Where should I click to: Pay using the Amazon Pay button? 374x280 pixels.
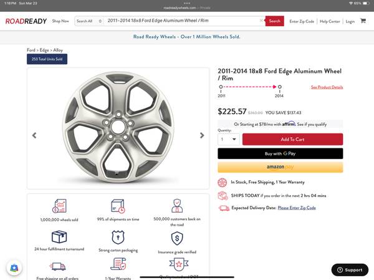[x=280, y=167]
